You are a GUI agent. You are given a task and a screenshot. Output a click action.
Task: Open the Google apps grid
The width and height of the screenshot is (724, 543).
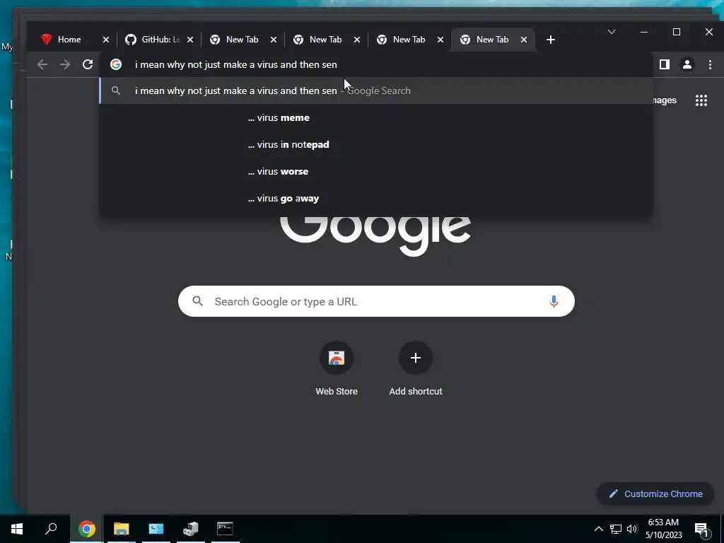(x=701, y=100)
